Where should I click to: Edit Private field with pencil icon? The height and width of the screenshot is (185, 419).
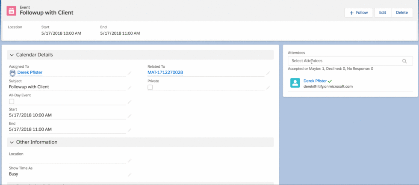(x=268, y=87)
